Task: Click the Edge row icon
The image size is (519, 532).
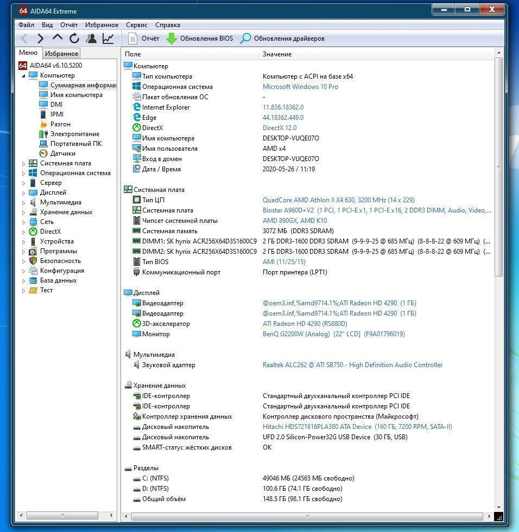Action: point(137,117)
